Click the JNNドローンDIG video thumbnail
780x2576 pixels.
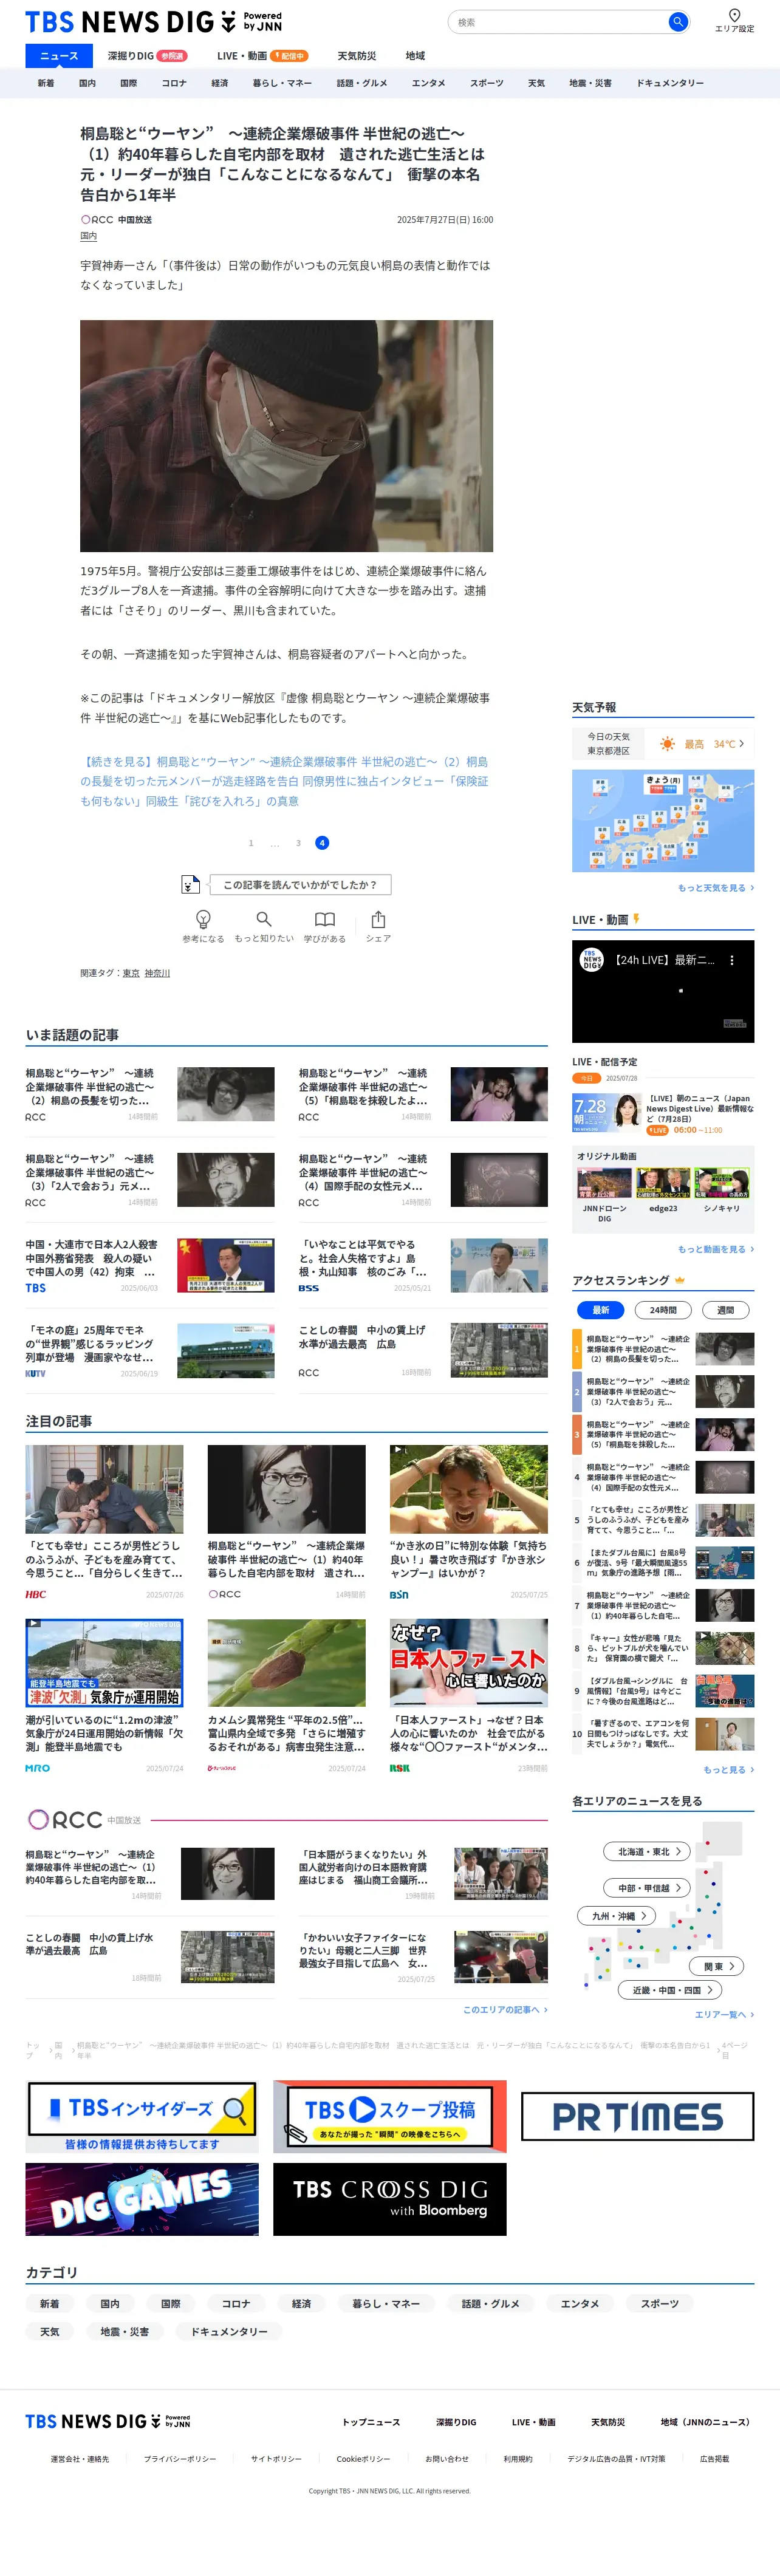pyautogui.click(x=604, y=1184)
